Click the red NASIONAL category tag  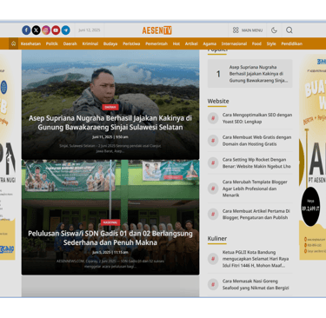(110, 222)
